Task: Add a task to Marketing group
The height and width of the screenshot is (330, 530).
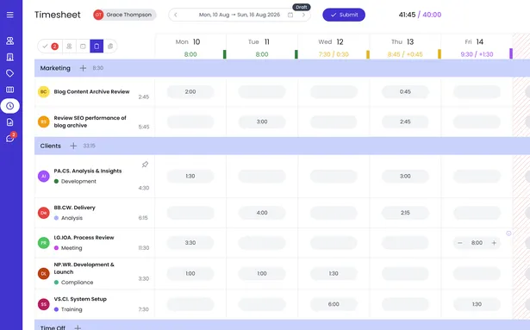Action: pyautogui.click(x=83, y=68)
